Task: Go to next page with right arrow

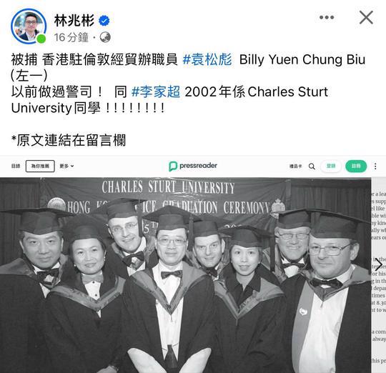Action: [379, 264]
